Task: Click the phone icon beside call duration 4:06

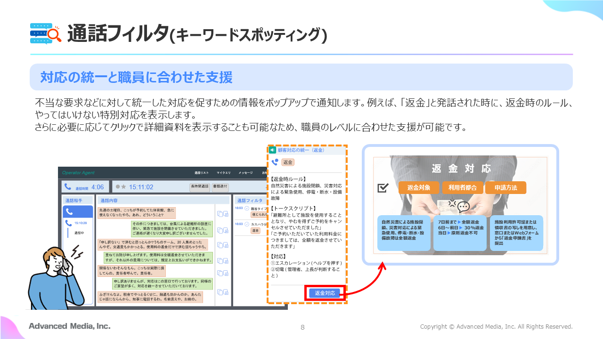Action: [x=68, y=186]
